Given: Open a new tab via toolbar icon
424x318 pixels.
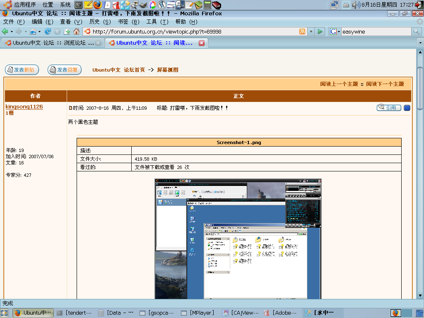Looking at the screenshot, I should [67, 31].
